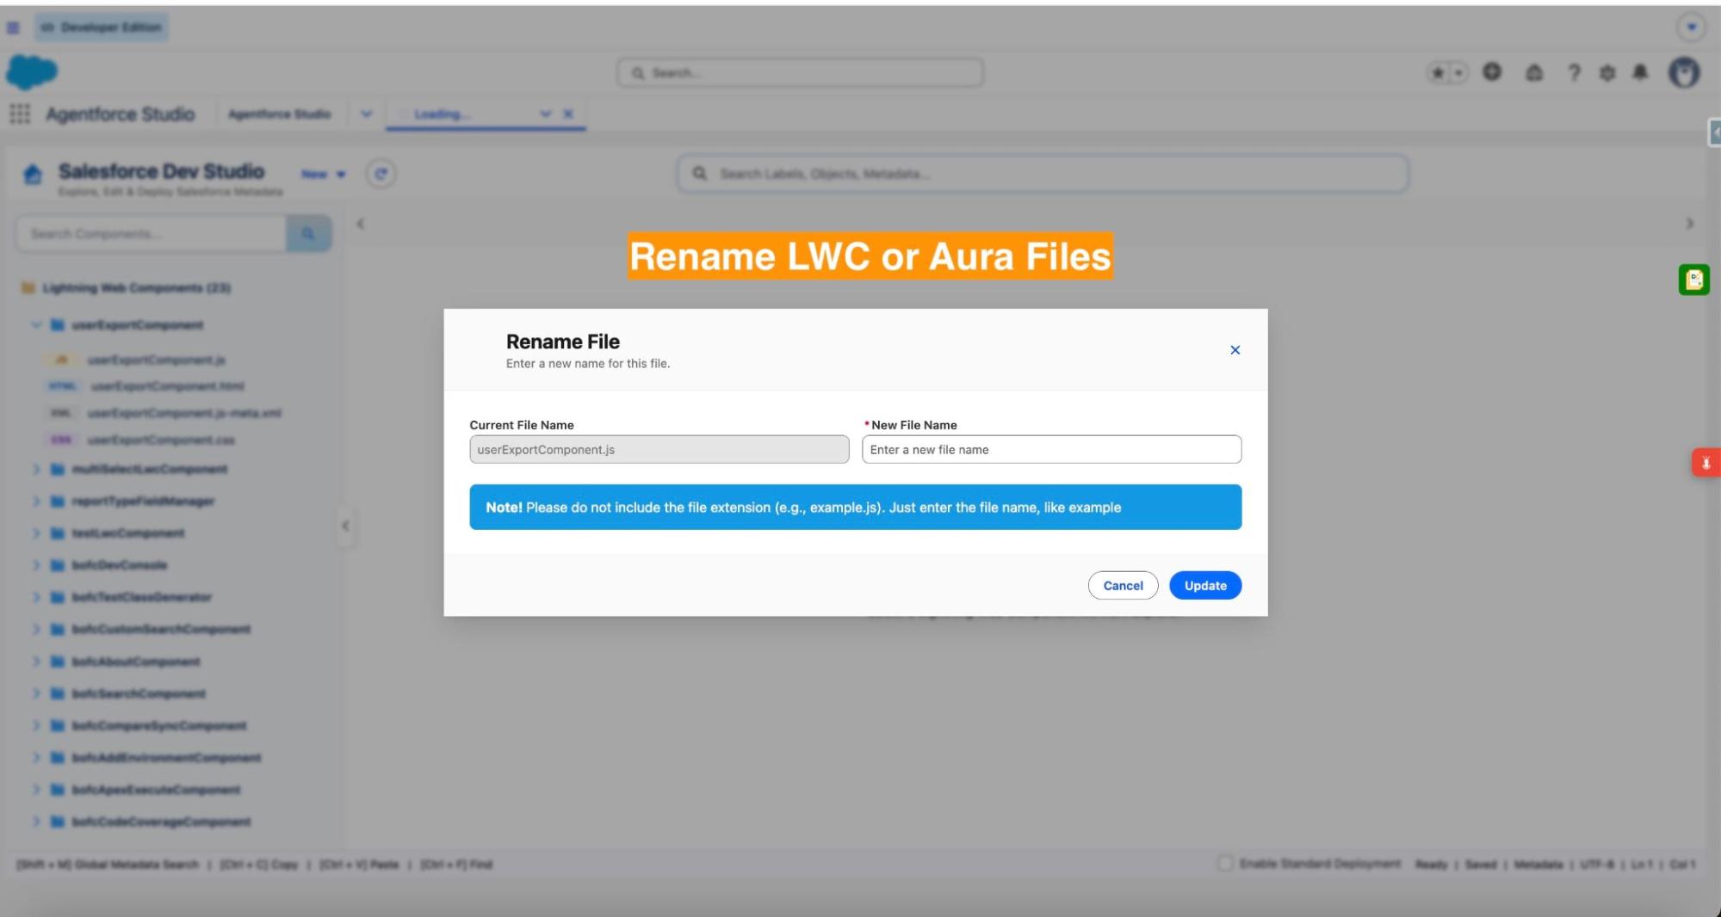Select the bofcAddEnvironmentComponent folder name

pyautogui.click(x=166, y=758)
